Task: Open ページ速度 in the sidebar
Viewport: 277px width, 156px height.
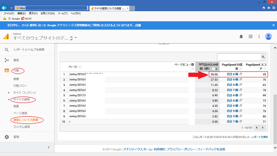Action: (x=20, y=113)
